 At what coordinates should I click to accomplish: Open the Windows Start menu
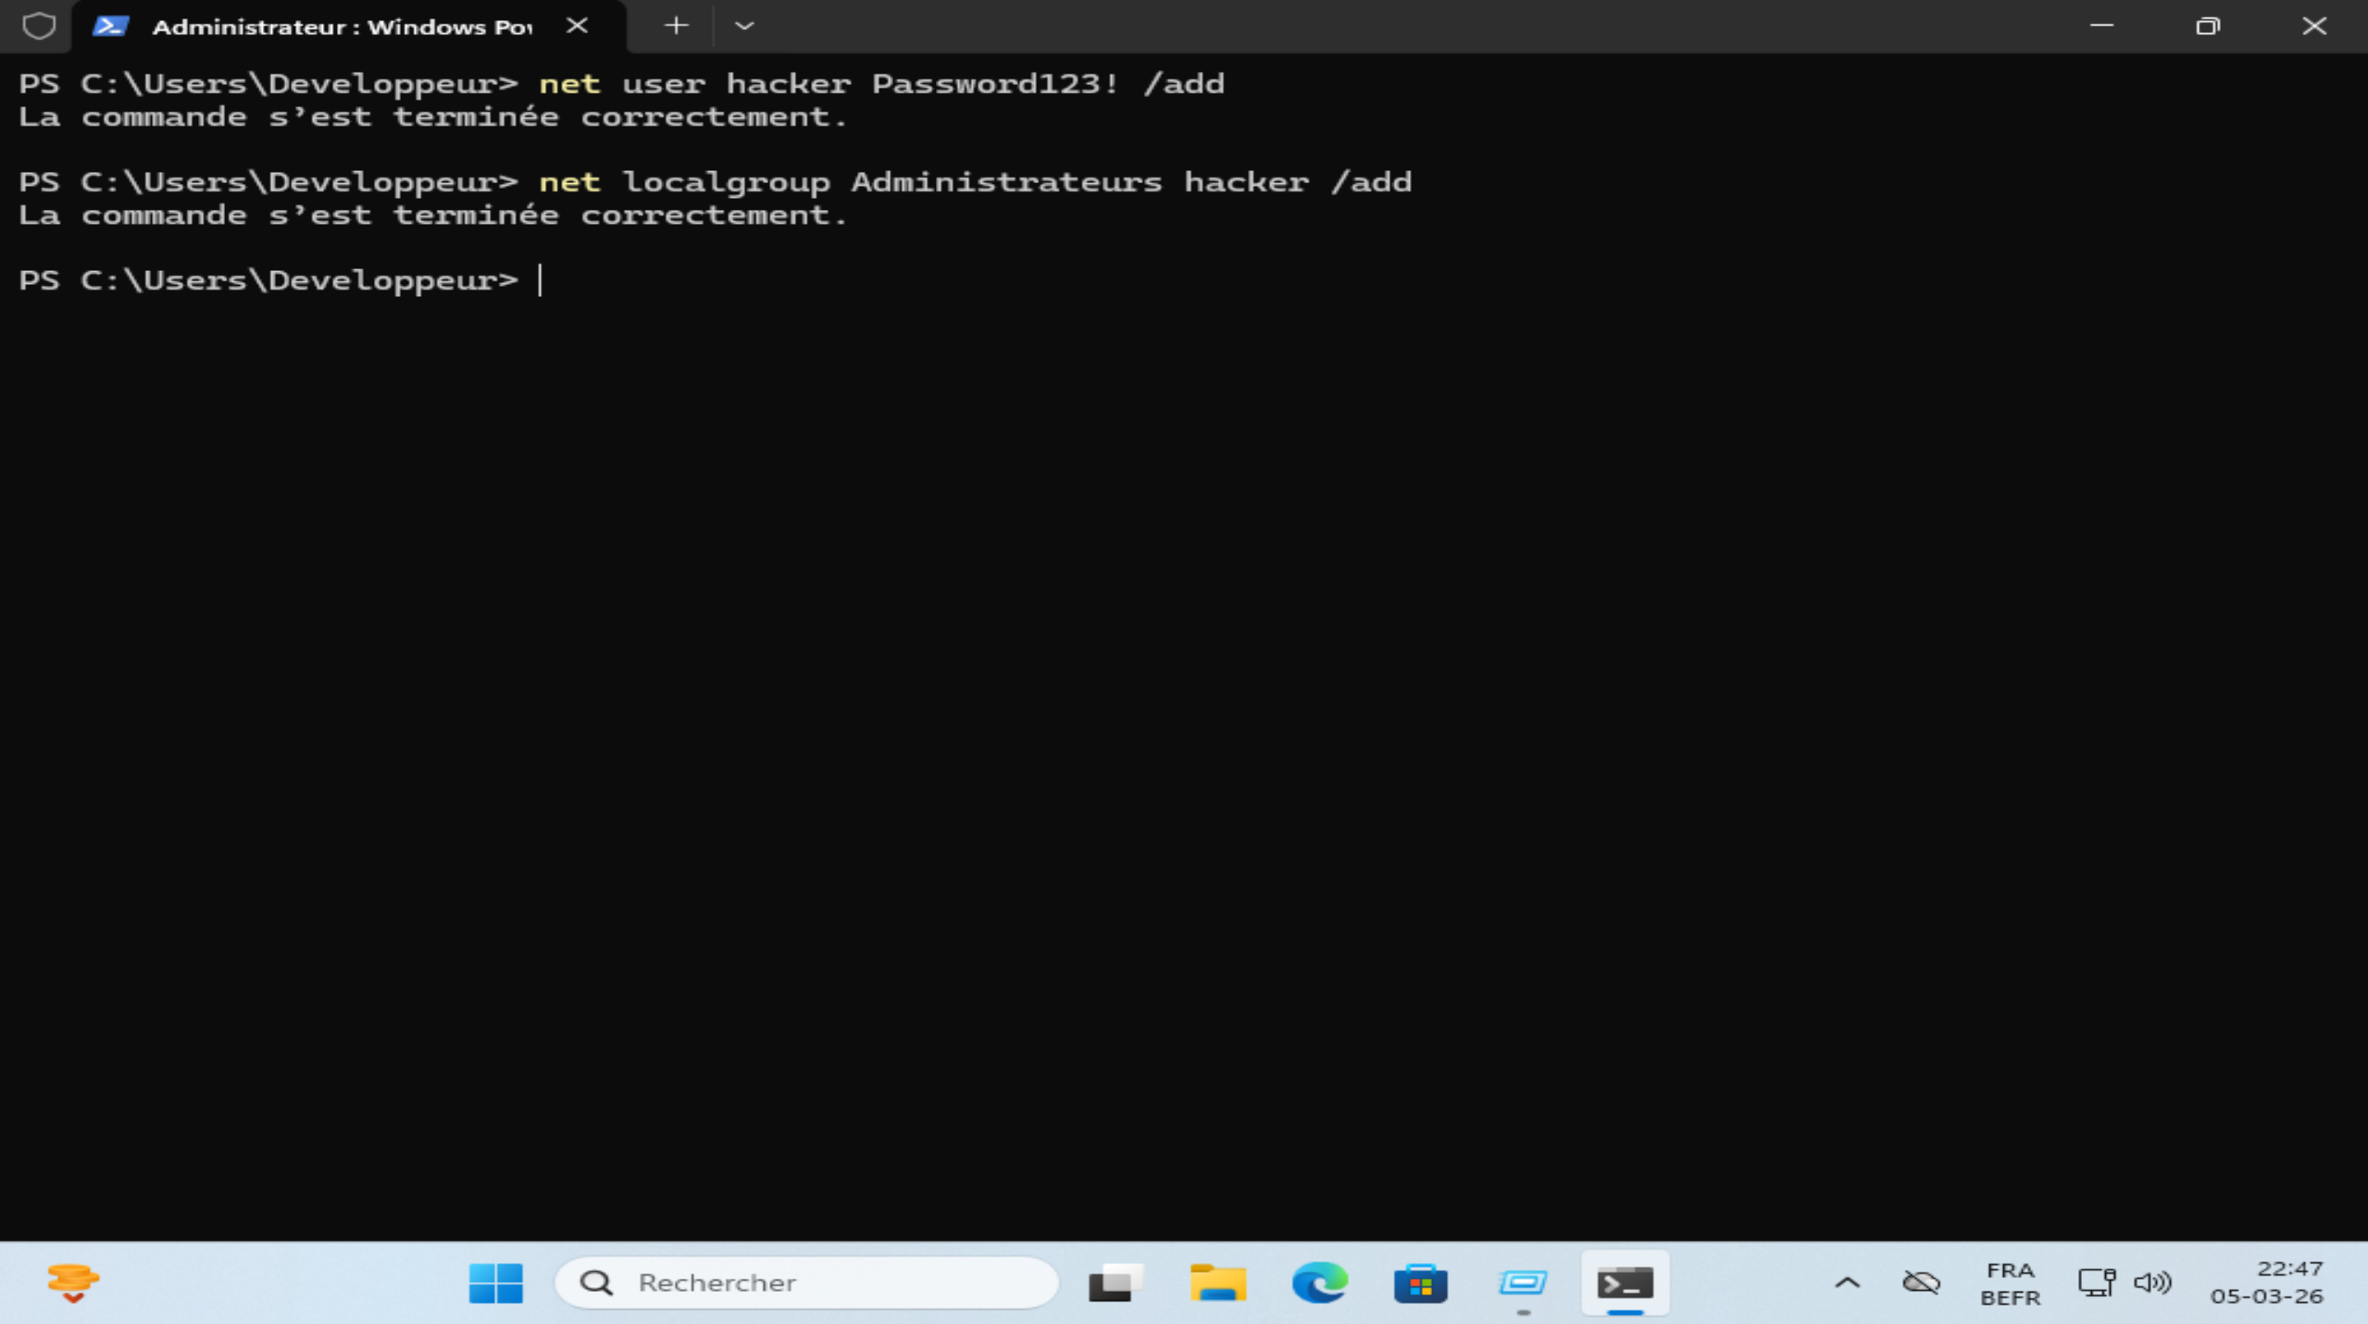[x=495, y=1282]
